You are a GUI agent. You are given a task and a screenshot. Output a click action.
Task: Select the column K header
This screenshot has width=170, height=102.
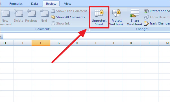click(131, 43)
